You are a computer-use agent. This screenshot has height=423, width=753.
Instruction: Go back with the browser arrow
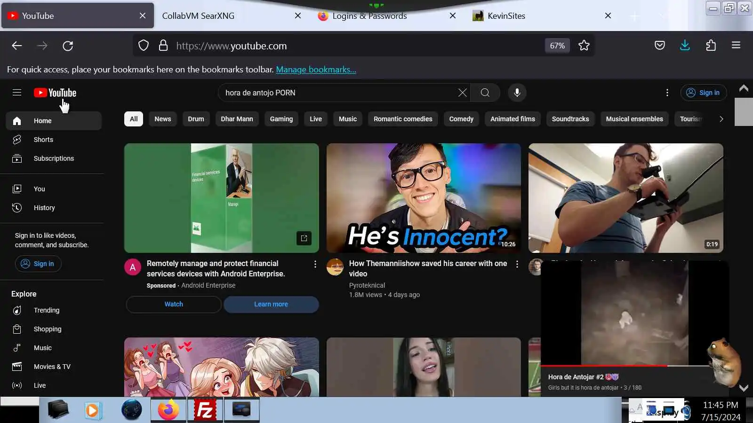pyautogui.click(x=17, y=46)
